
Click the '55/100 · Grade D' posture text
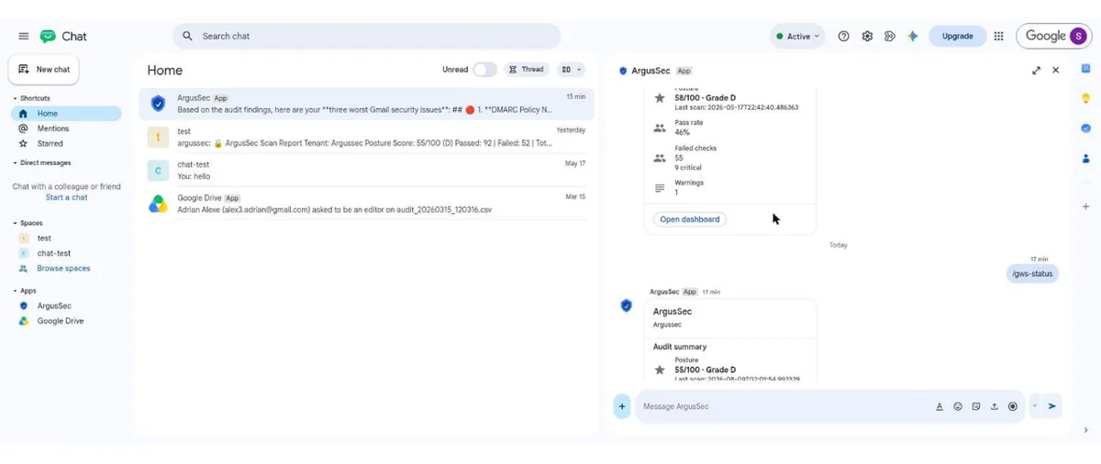coord(706,370)
